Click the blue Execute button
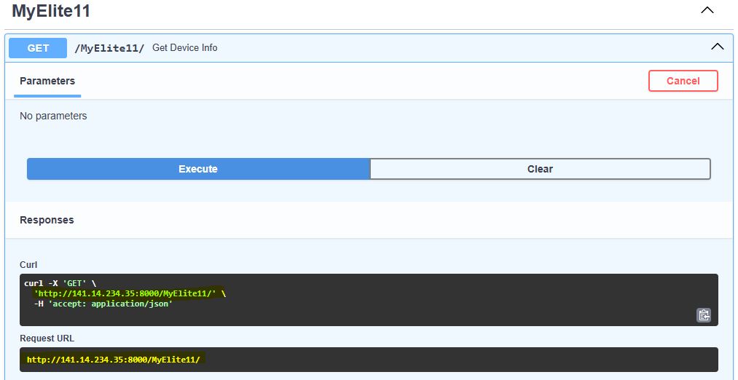 click(x=198, y=169)
